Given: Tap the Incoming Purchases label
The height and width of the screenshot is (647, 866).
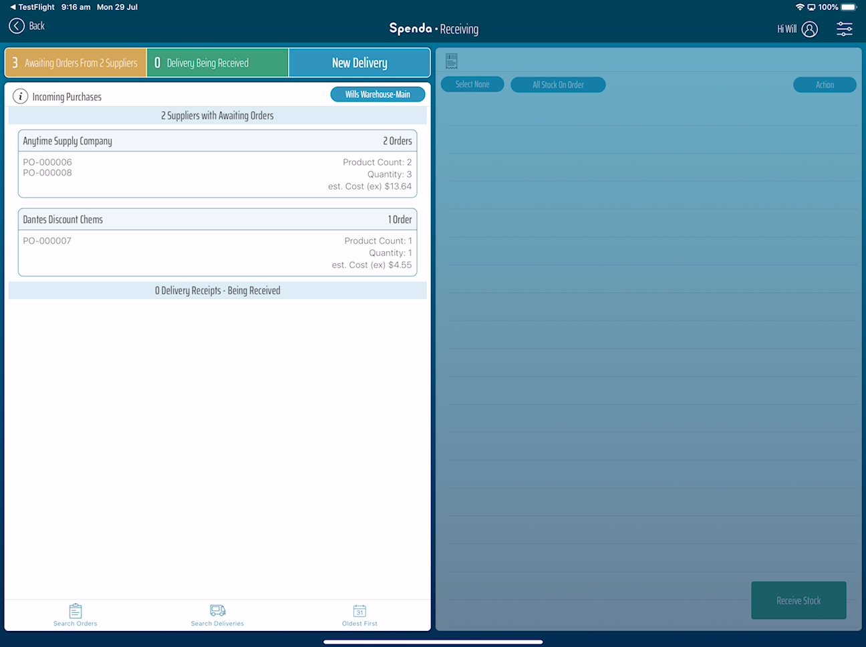Looking at the screenshot, I should pos(67,97).
